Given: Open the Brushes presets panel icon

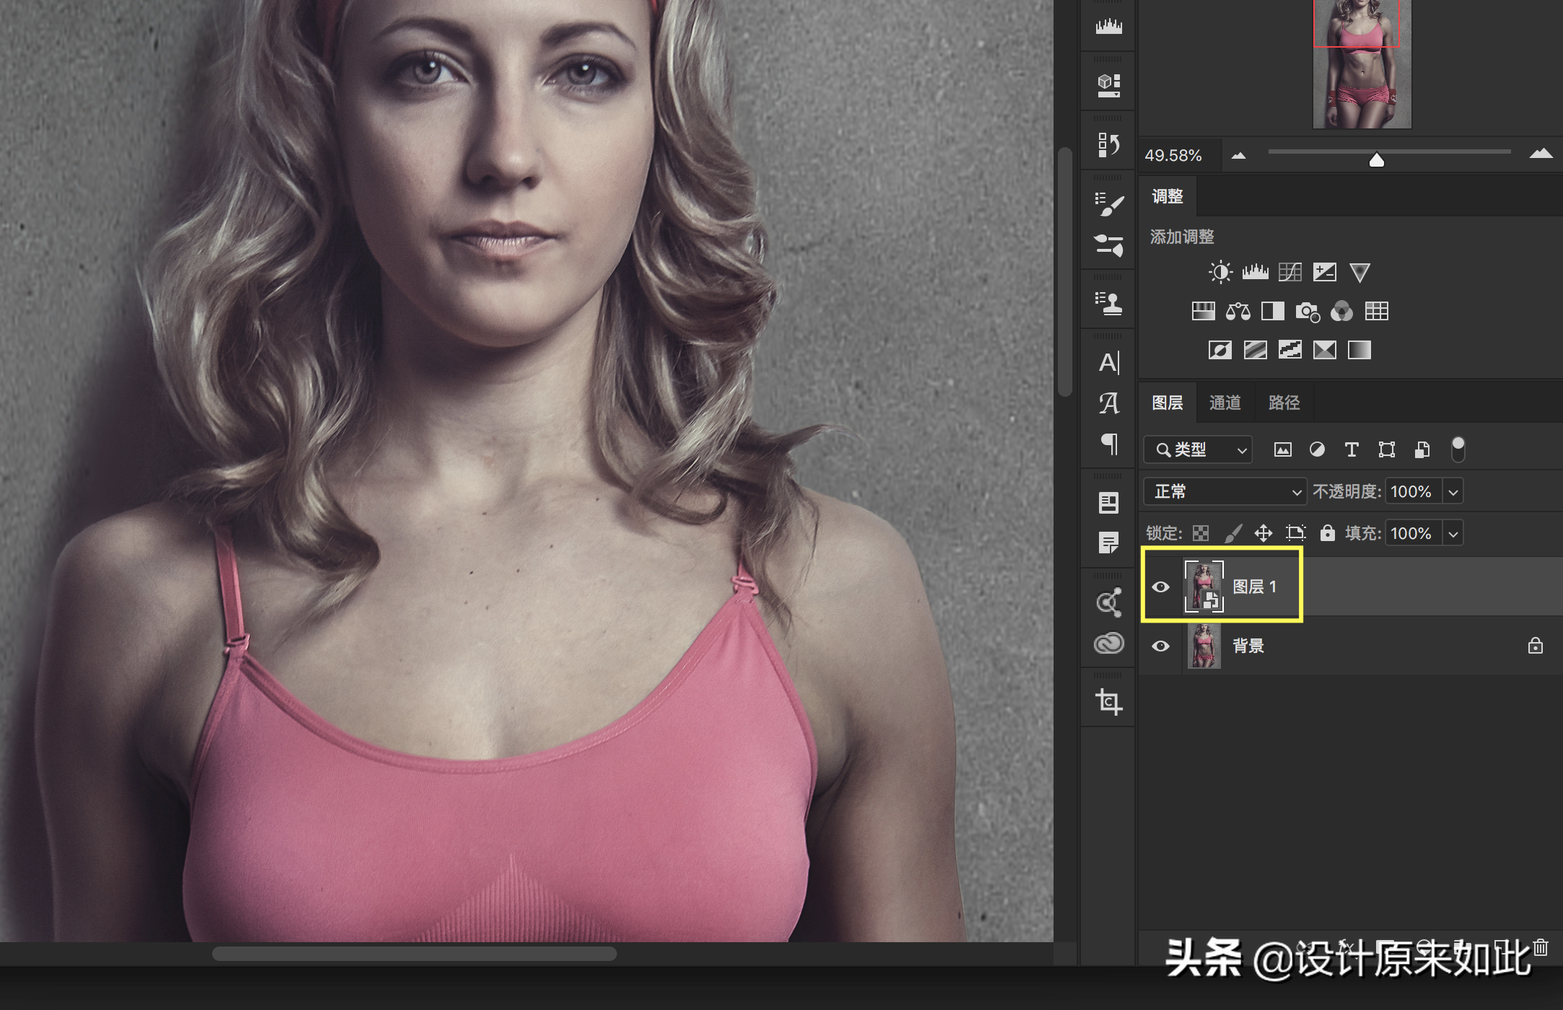Looking at the screenshot, I should (1108, 245).
